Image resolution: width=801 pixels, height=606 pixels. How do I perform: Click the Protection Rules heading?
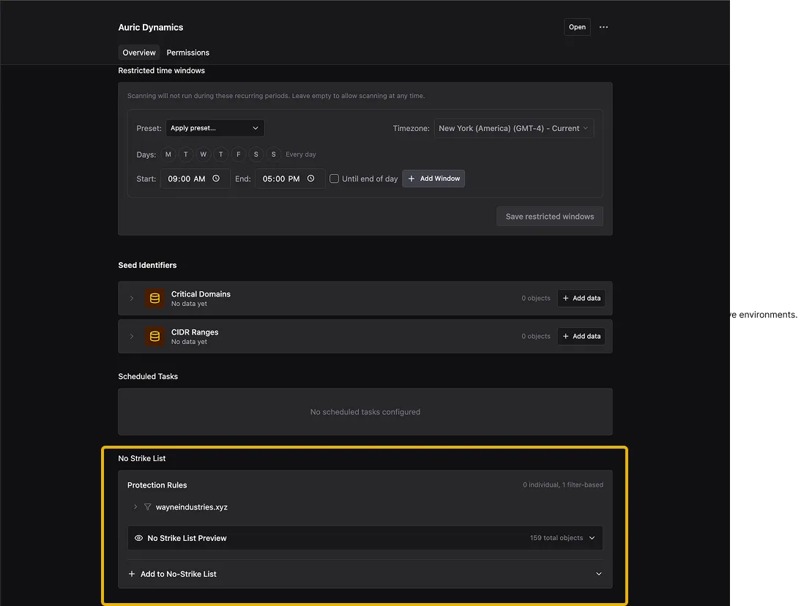(157, 485)
